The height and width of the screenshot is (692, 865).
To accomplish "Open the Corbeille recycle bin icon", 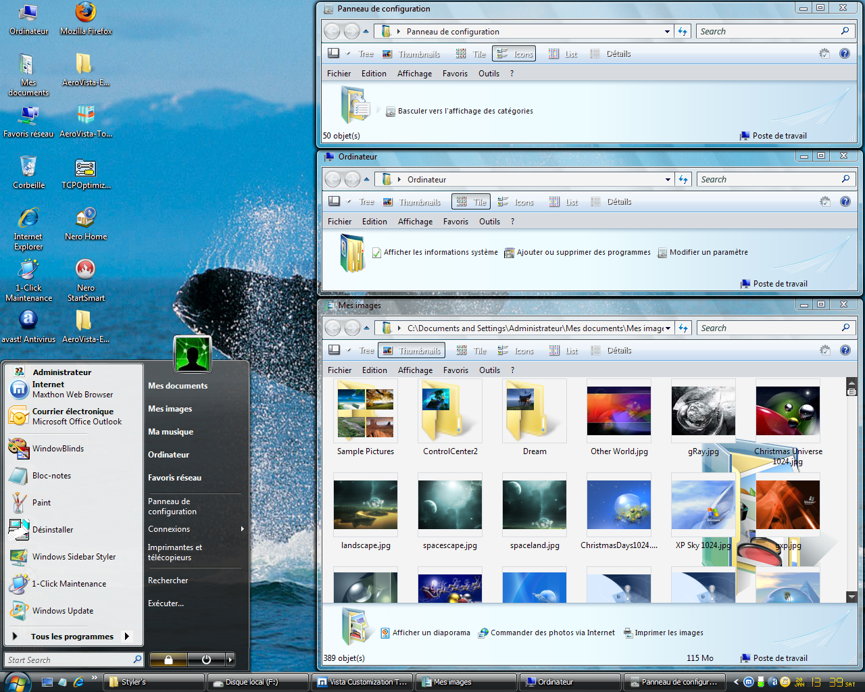I will 28,167.
